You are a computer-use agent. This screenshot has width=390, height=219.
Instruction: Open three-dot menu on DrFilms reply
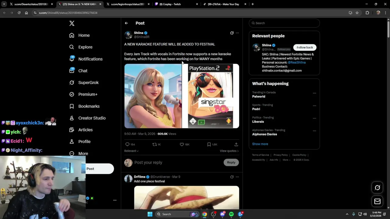click(x=237, y=177)
